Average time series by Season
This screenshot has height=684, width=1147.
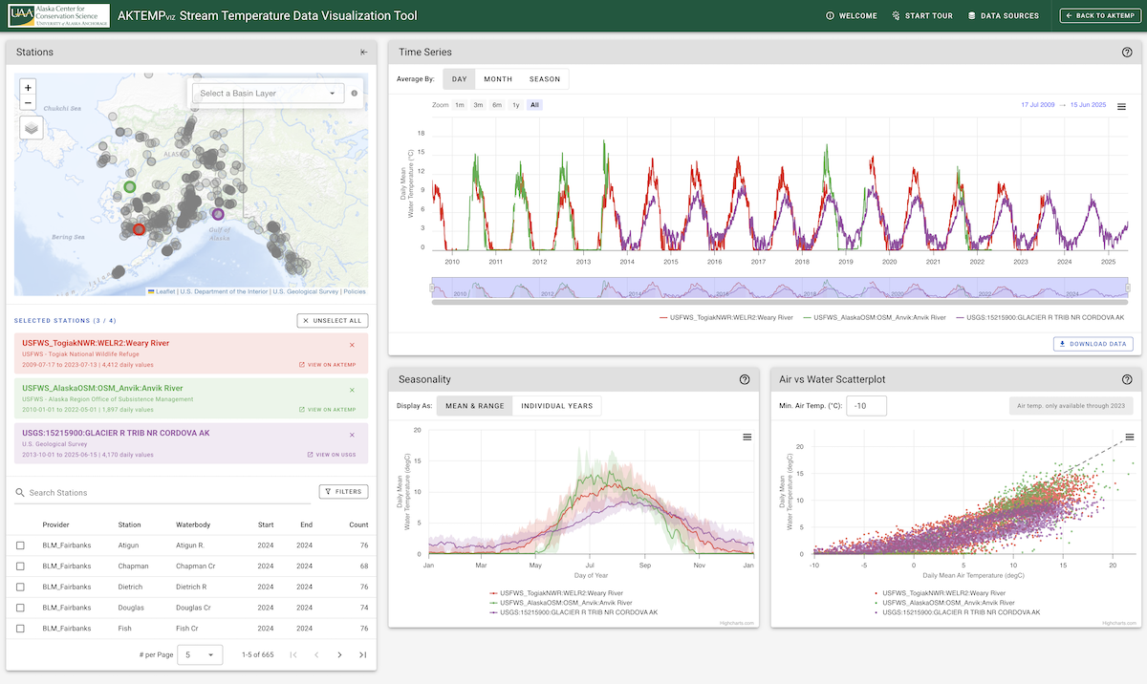[x=545, y=79]
